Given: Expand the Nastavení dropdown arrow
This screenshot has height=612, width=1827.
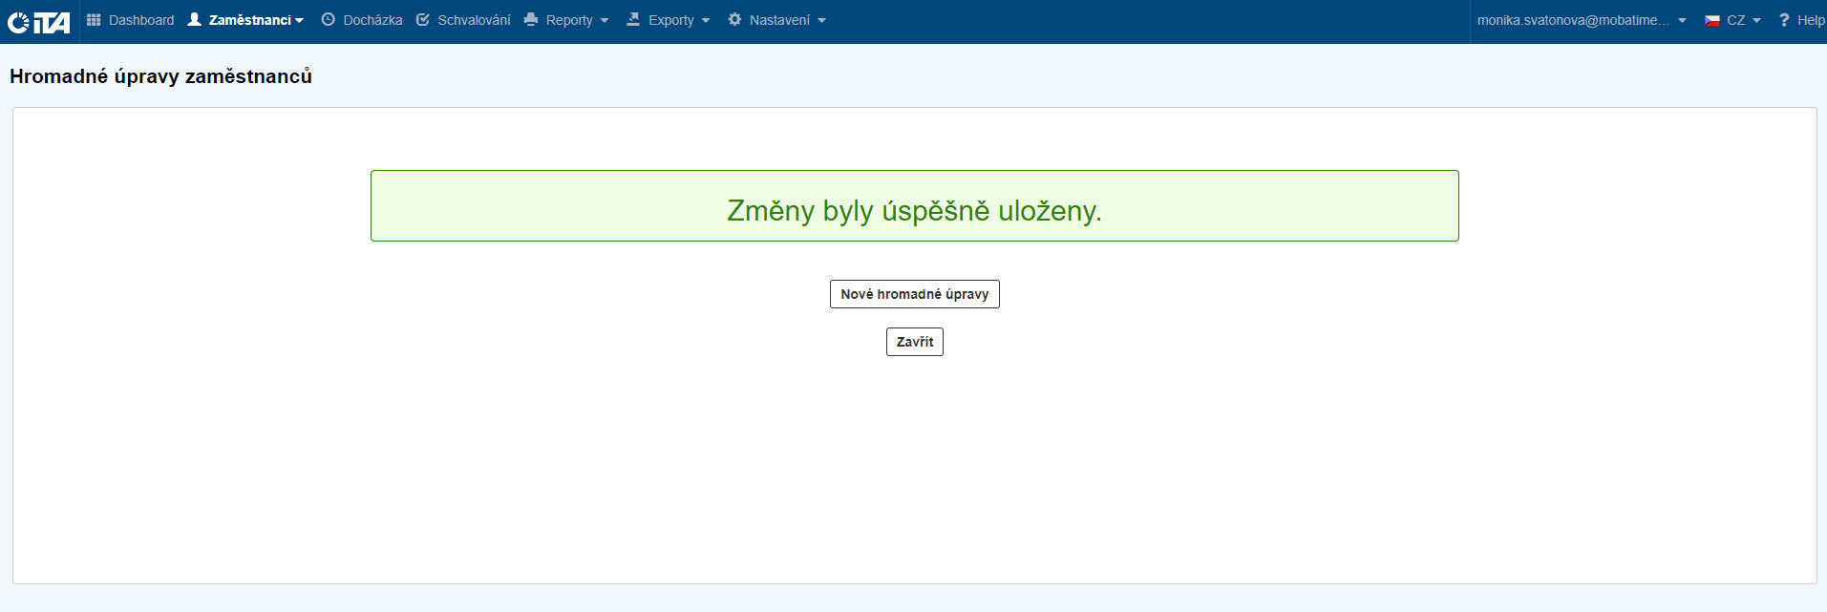Looking at the screenshot, I should [x=821, y=21].
